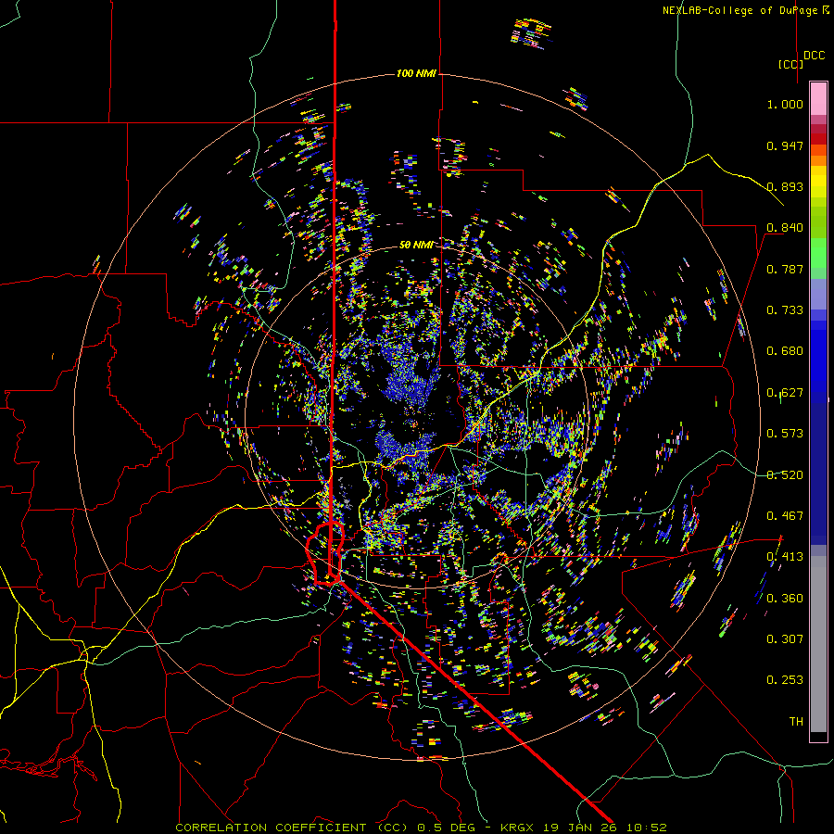Click the 0.627 legend value
This screenshot has height=834, width=834.
point(785,393)
